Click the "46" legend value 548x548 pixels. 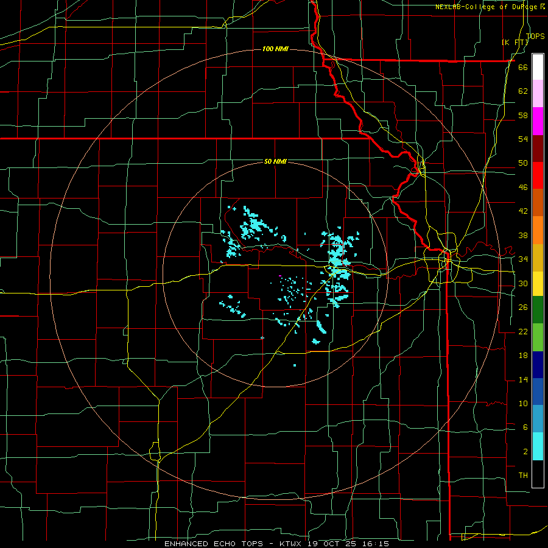tap(523, 188)
